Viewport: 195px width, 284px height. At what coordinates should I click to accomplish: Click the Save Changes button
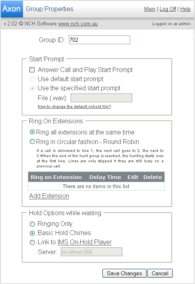124,273
